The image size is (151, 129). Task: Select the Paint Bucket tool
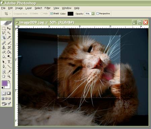[9, 52]
